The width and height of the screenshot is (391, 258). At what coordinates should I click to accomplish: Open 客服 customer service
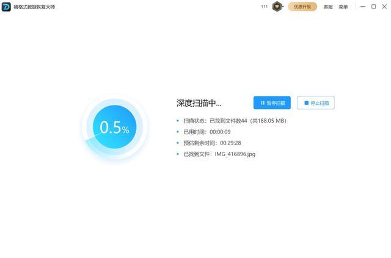click(x=328, y=7)
